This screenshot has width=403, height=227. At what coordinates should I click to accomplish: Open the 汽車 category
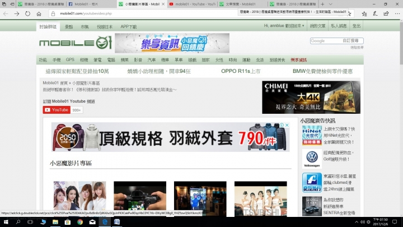152,60
